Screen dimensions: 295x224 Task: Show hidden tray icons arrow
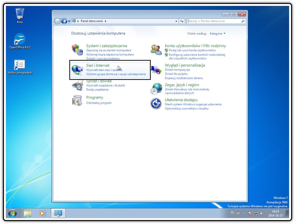click(244, 213)
